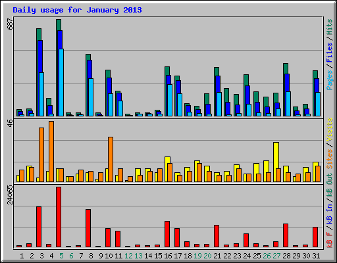
Task: Click day 3 on the x-axis
Action: (x=41, y=256)
